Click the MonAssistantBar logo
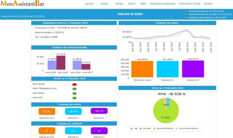The image size is (233, 138). tap(23, 3)
